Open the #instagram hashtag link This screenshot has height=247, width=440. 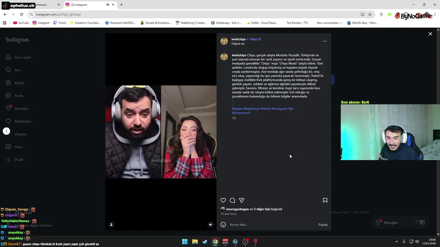tap(279, 109)
